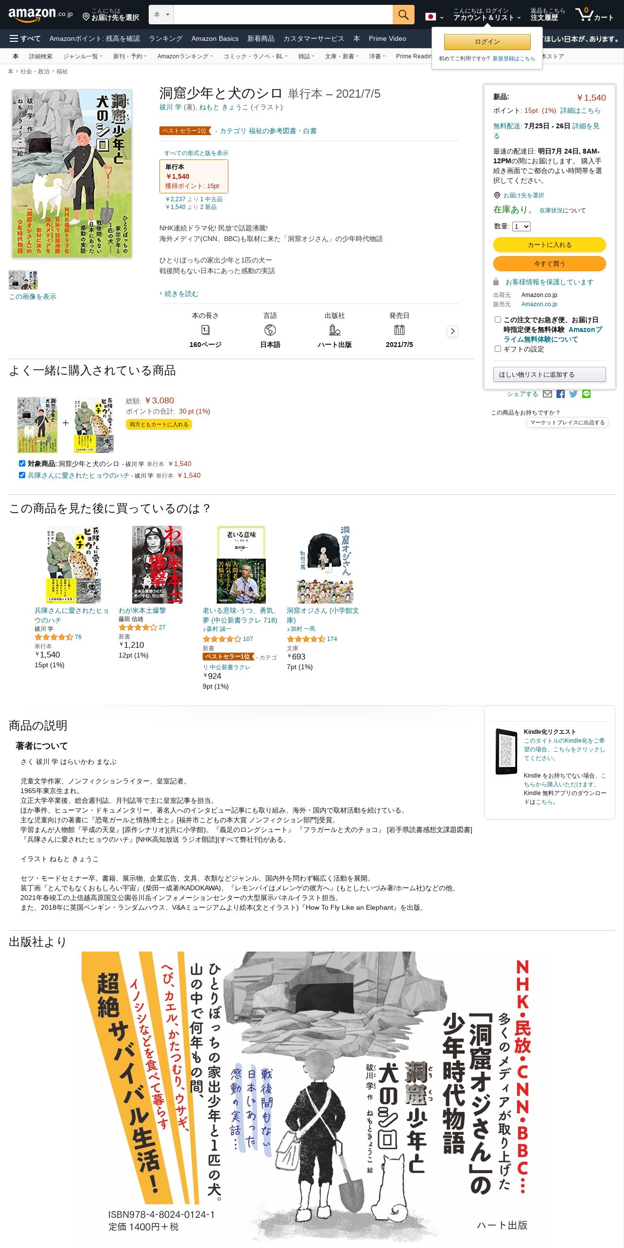
Task: Open the 数量 quantity dropdown
Action: click(521, 226)
